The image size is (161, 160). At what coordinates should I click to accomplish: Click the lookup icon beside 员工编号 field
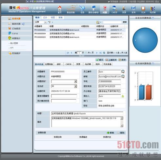pos(123,71)
